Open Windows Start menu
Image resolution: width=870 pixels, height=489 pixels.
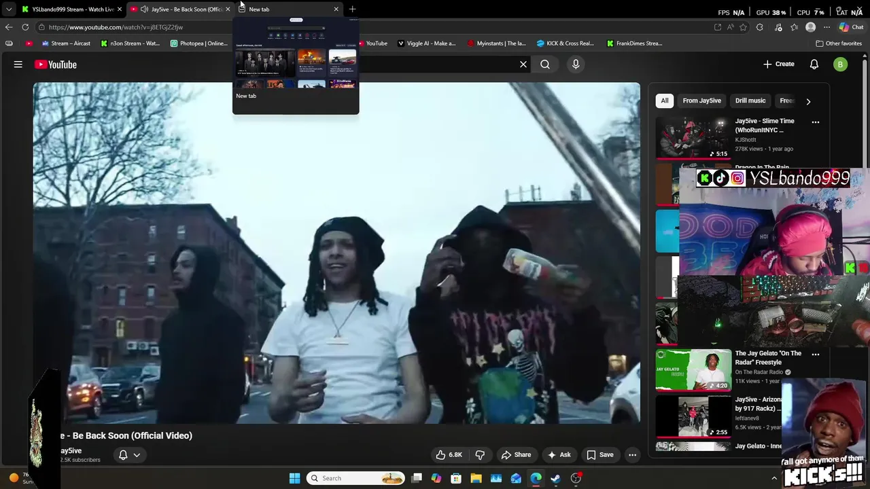[294, 478]
